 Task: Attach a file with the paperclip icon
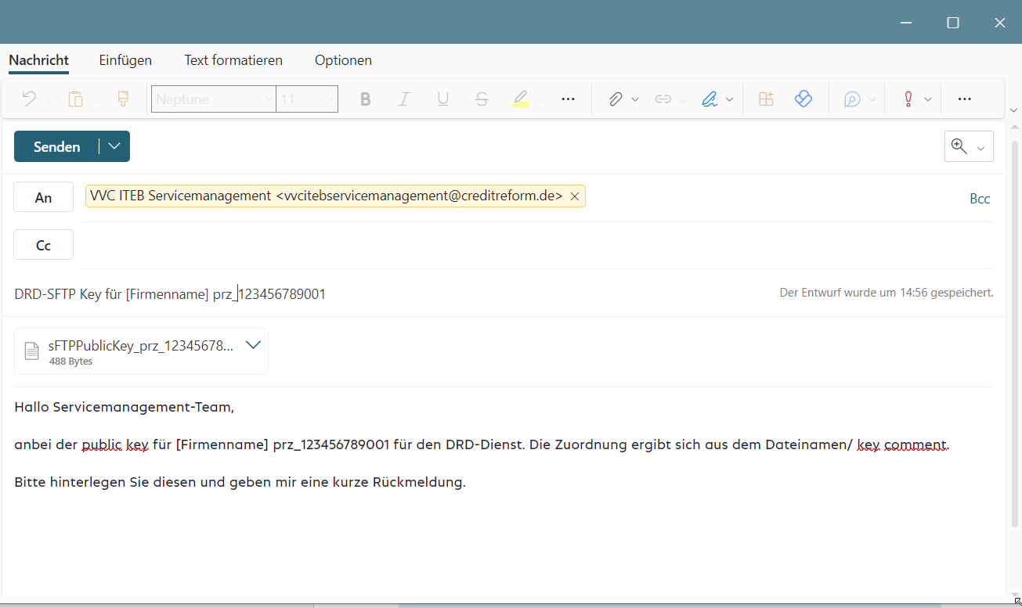coord(617,99)
